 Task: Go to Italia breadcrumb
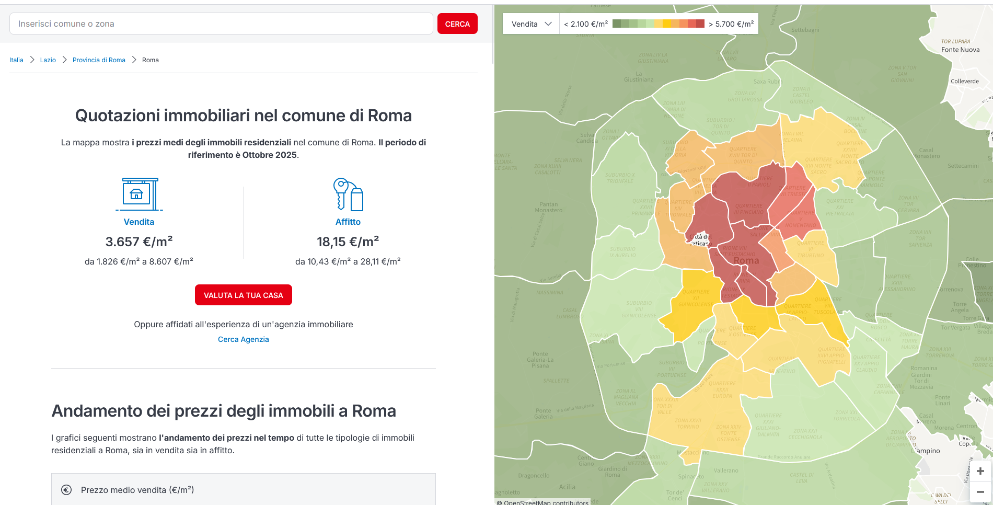16,60
